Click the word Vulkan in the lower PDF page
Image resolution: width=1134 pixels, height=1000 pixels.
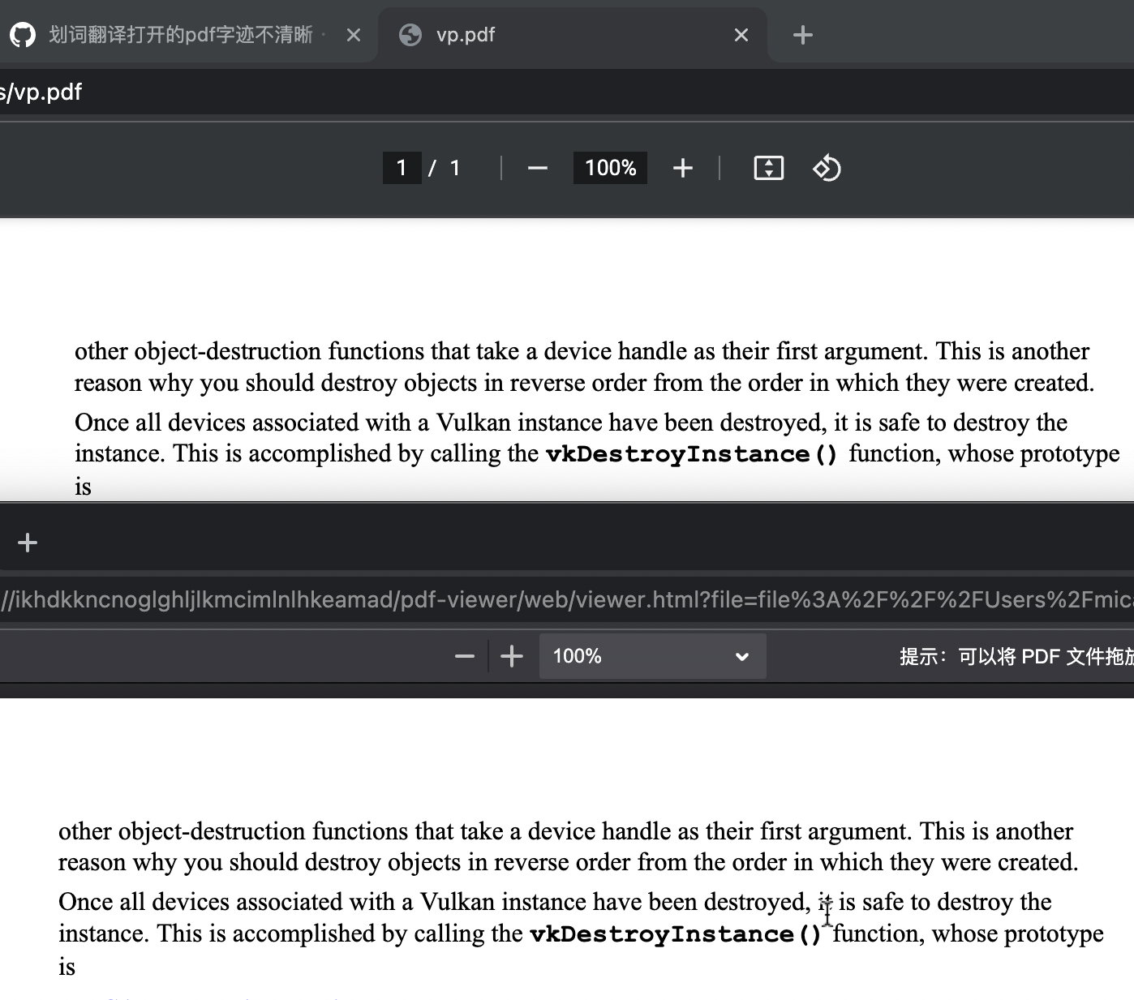coord(457,902)
